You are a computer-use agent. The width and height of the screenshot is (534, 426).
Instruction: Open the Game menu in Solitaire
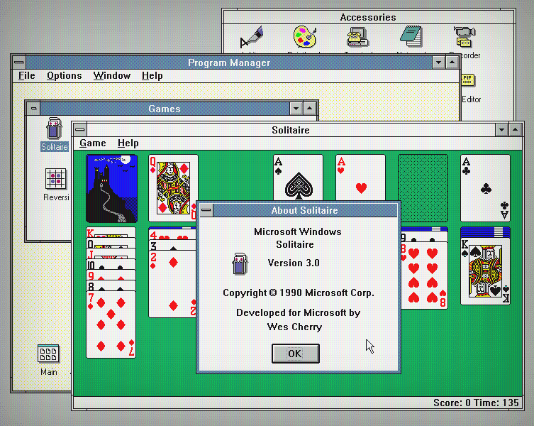pyautogui.click(x=93, y=143)
